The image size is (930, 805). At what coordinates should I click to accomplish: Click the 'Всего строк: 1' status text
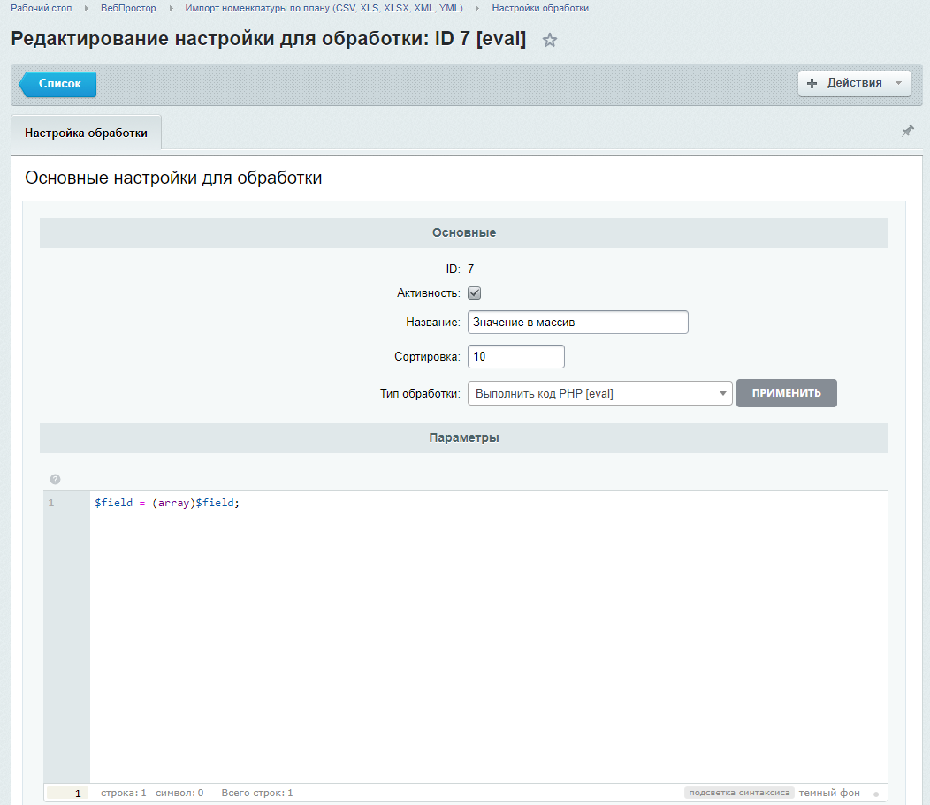click(x=257, y=793)
